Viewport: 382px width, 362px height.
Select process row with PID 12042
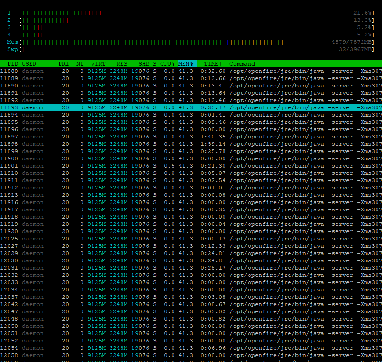191,305
